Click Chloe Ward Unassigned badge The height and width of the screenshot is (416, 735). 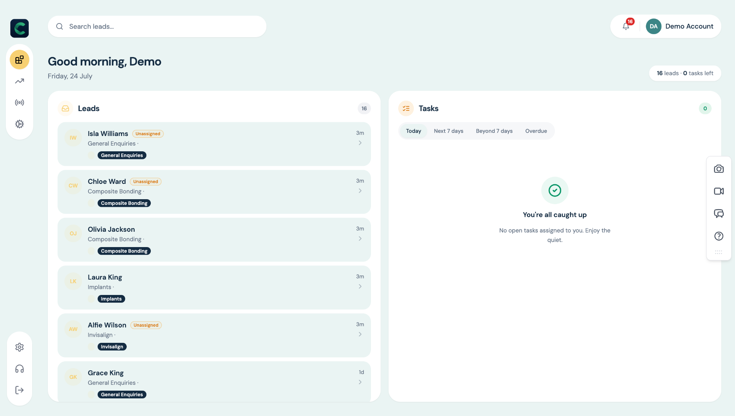[145, 182]
